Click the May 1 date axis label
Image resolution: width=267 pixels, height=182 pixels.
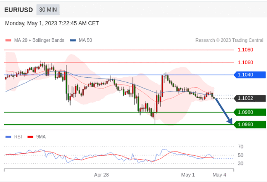coord(188,175)
